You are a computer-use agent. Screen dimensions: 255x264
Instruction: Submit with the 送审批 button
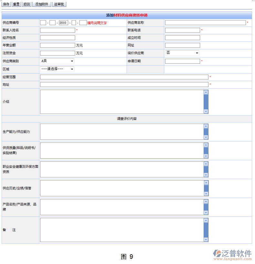click(x=59, y=4)
